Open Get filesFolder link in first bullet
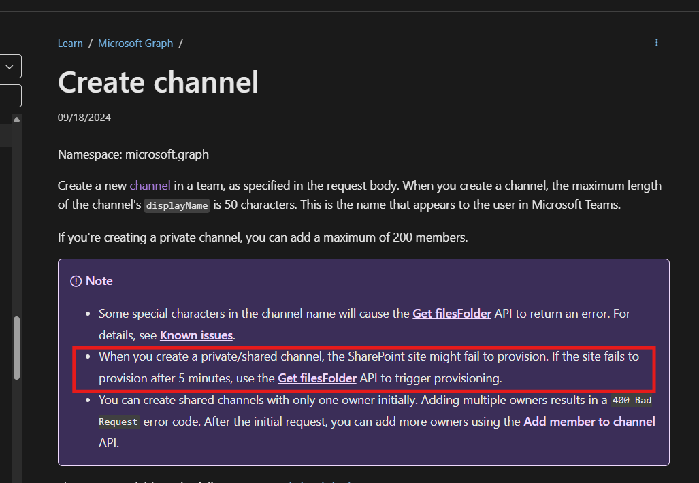The width and height of the screenshot is (699, 483). tap(451, 314)
